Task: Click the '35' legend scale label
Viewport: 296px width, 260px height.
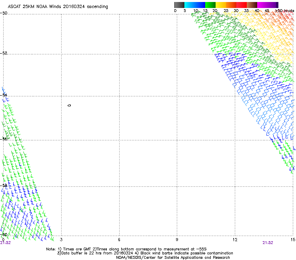Action: (246, 11)
